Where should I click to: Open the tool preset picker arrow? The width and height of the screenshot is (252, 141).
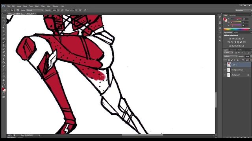pos(8,10)
